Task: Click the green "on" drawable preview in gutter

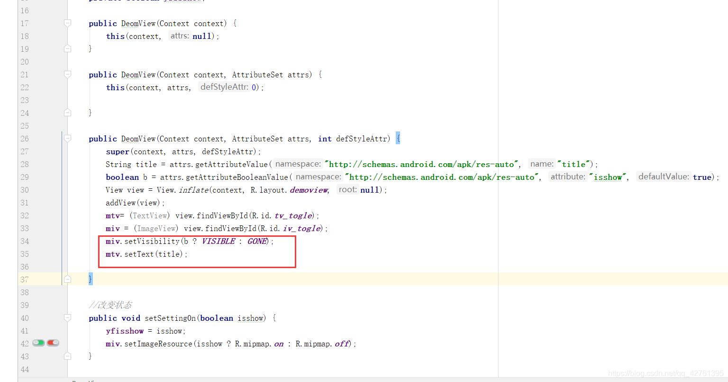Action: [38, 342]
